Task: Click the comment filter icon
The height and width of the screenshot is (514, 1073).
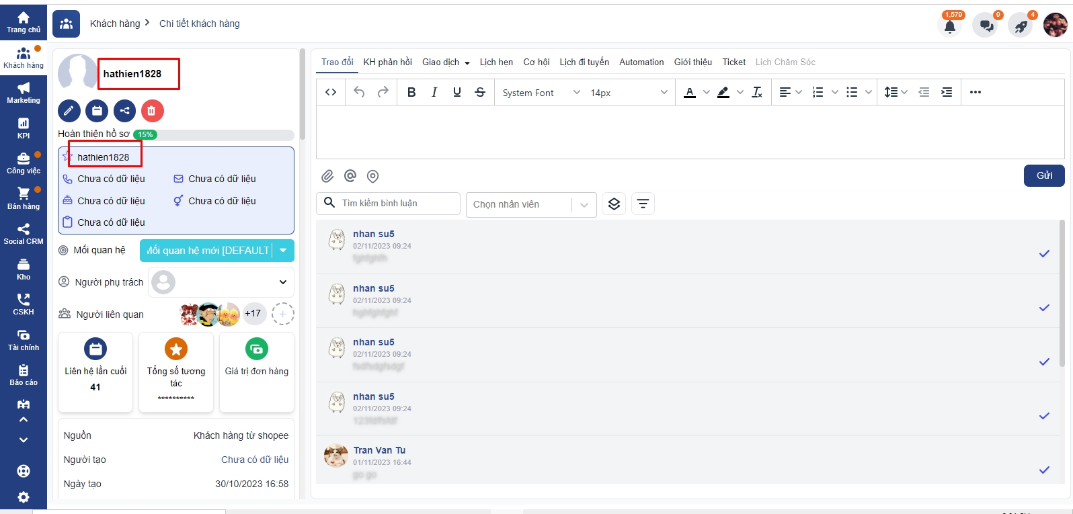Action: click(x=643, y=204)
